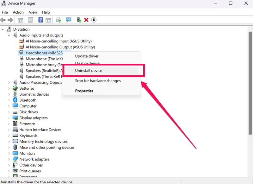
Task: Click the Properties sheet toolbar icon
Action: [30, 20]
